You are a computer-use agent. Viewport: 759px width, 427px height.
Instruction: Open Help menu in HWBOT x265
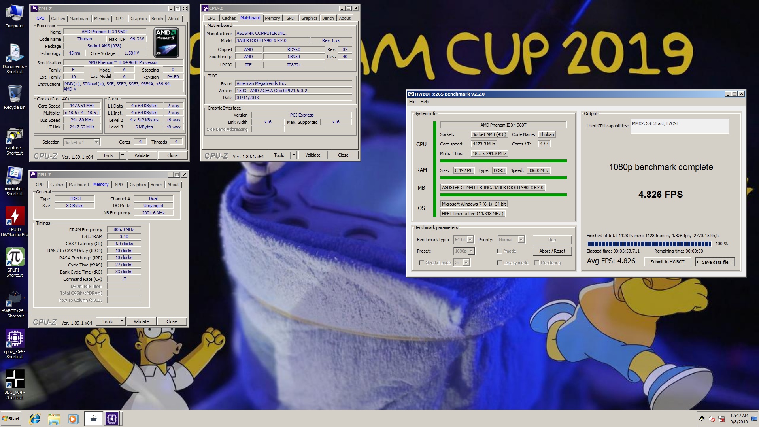425,102
